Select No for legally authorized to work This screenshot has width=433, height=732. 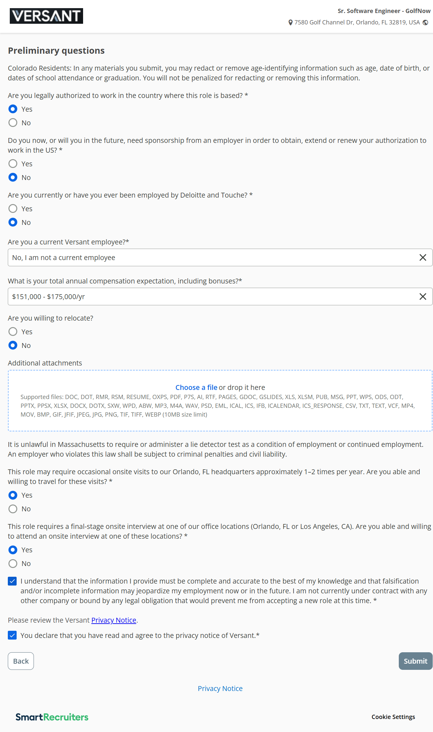(13, 123)
